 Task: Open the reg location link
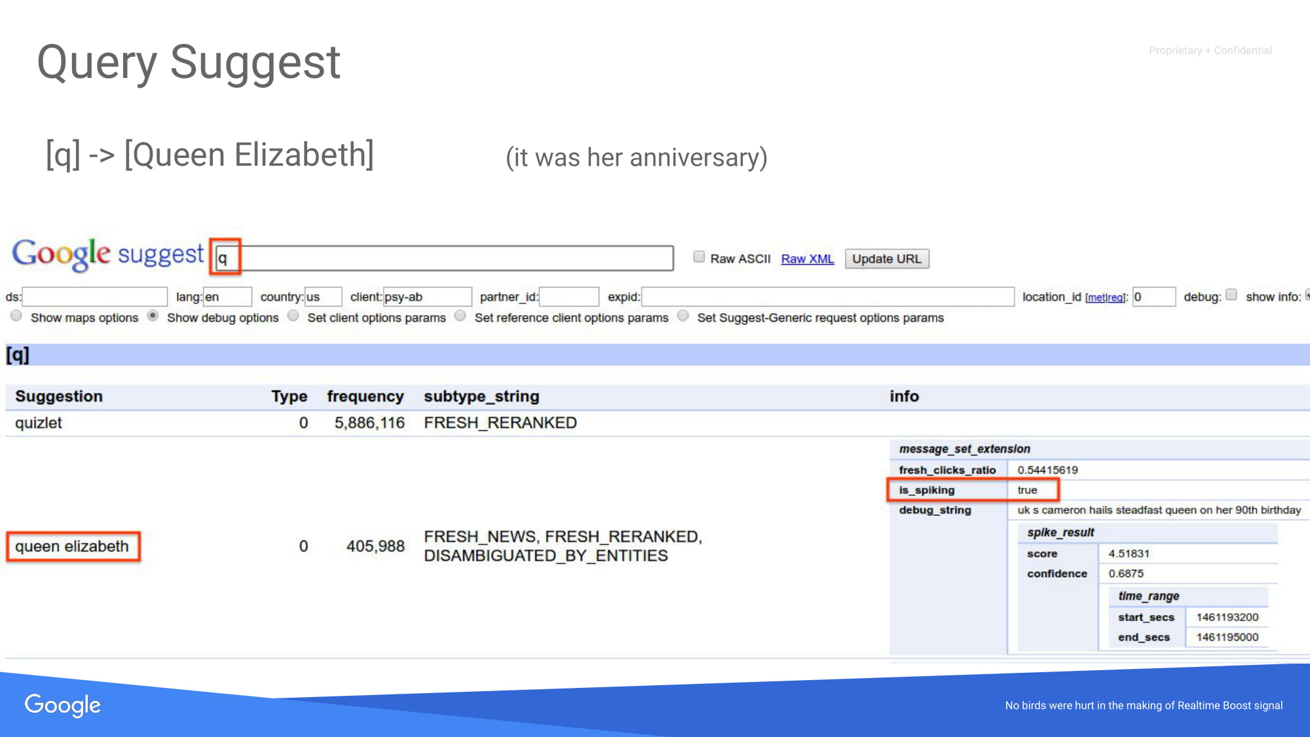coord(1115,297)
